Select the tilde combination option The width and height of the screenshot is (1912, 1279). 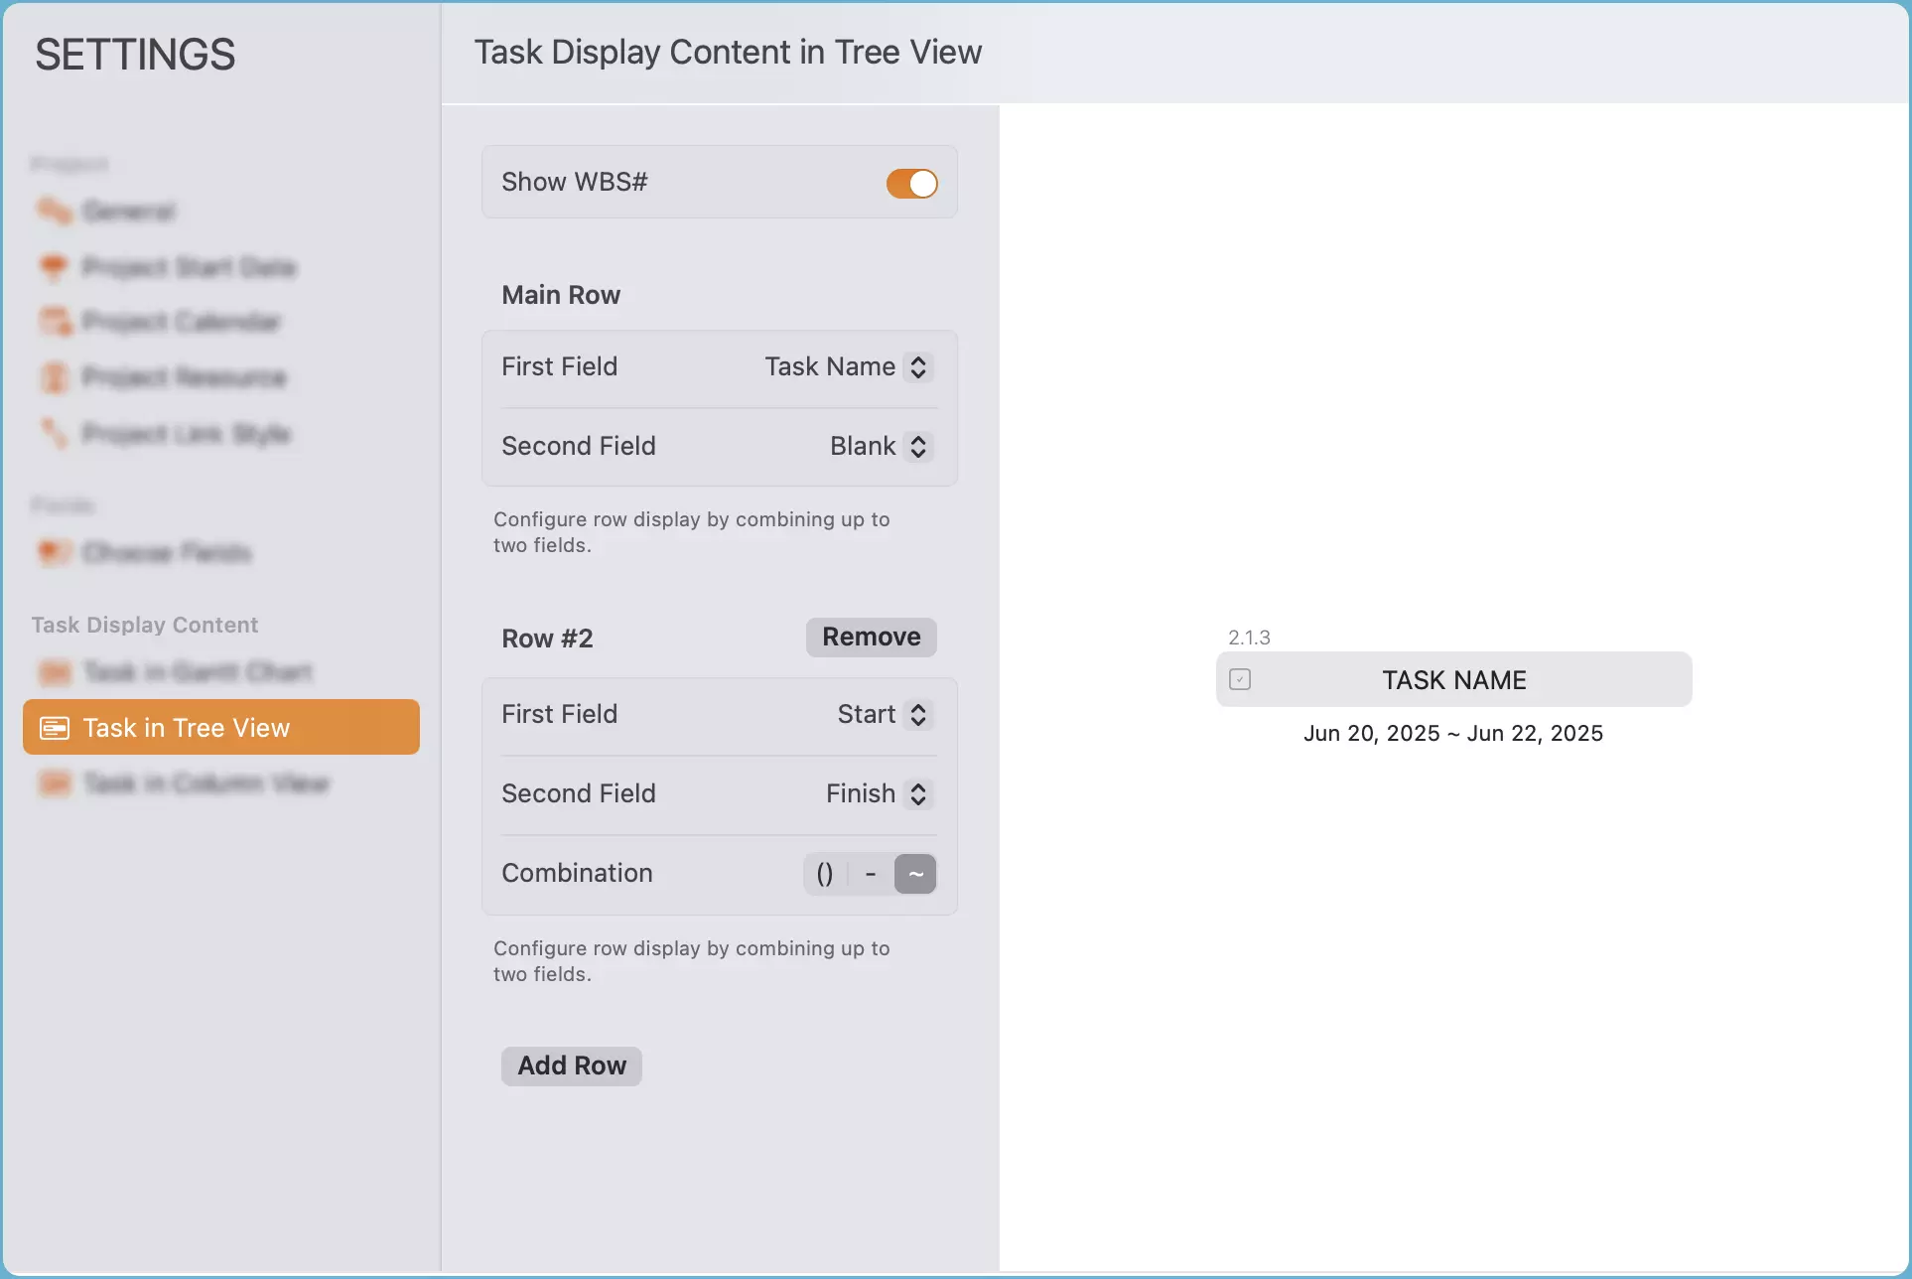coord(915,874)
